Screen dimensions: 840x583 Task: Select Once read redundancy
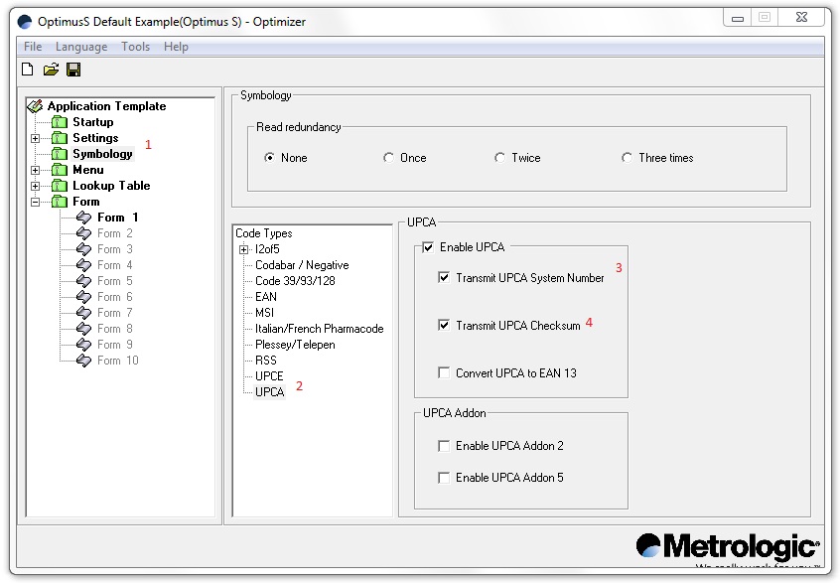coord(388,158)
